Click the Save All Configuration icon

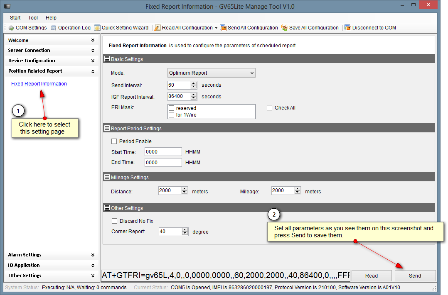point(285,28)
